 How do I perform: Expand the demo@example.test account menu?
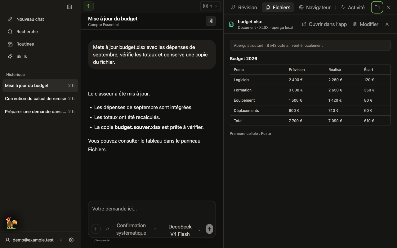tap(34, 240)
